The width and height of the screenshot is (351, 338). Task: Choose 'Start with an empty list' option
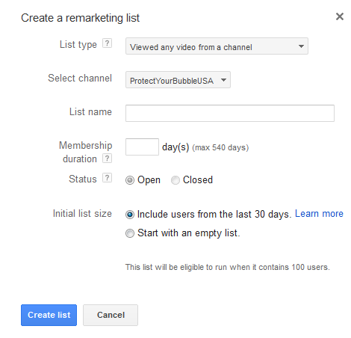[x=130, y=233]
